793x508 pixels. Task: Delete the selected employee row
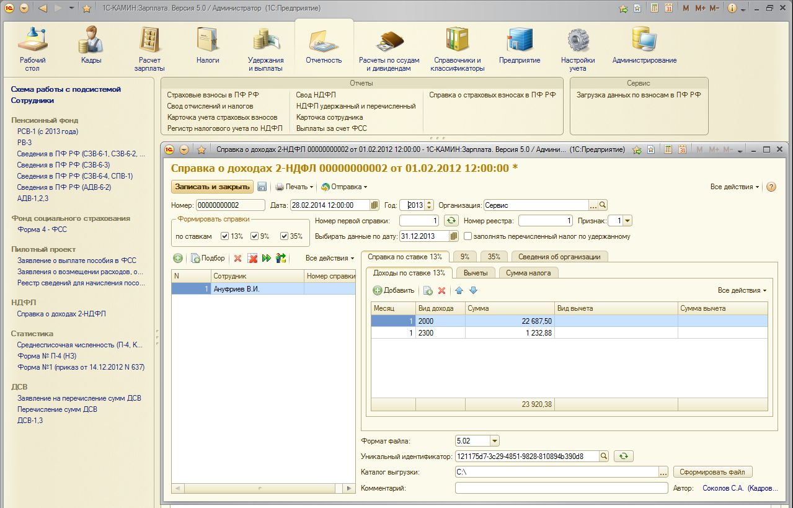tap(237, 258)
